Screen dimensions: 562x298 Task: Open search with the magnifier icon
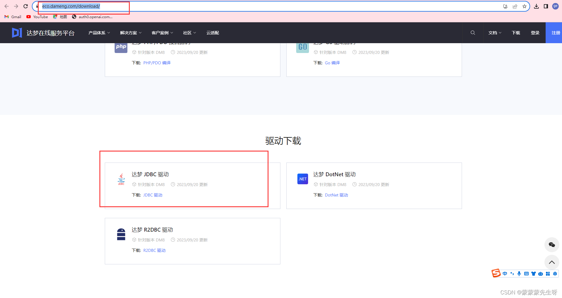click(x=473, y=33)
